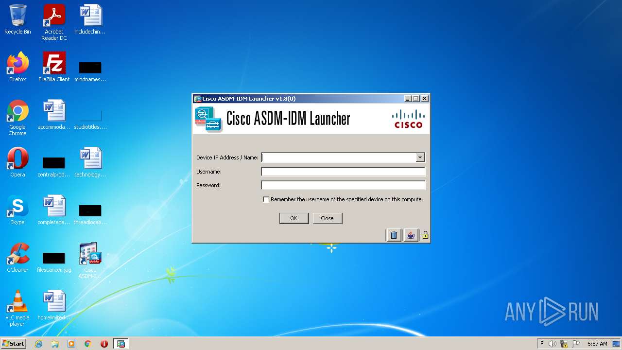Select the studiotitles desktop file

(x=90, y=119)
